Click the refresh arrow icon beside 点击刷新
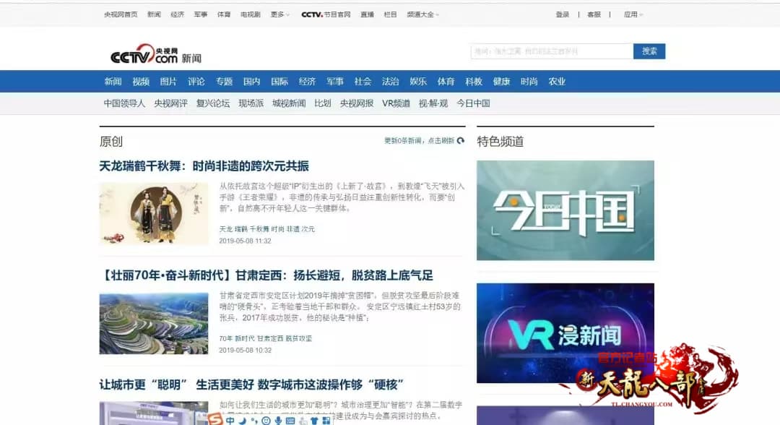 pos(461,141)
